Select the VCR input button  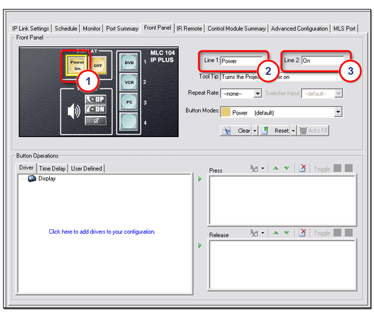pos(129,82)
